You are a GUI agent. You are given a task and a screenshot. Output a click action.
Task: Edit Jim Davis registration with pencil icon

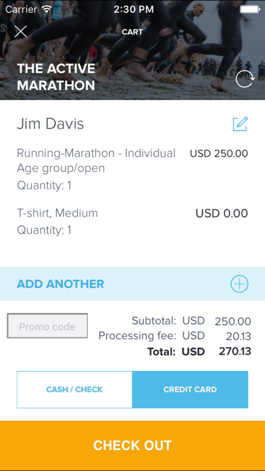[x=241, y=124]
